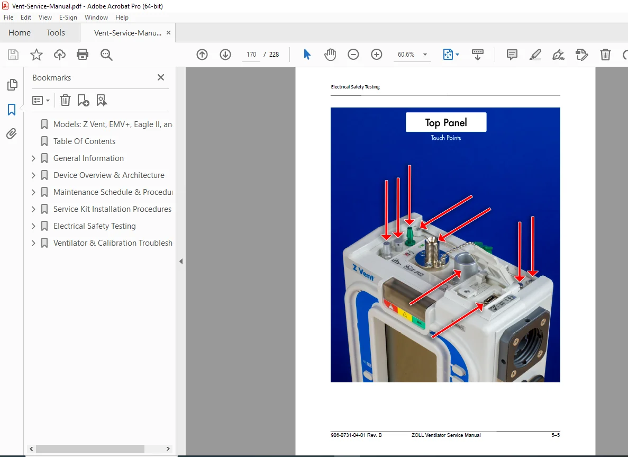Open Models: Z Vent, EMV+ bookmark

[x=113, y=124]
